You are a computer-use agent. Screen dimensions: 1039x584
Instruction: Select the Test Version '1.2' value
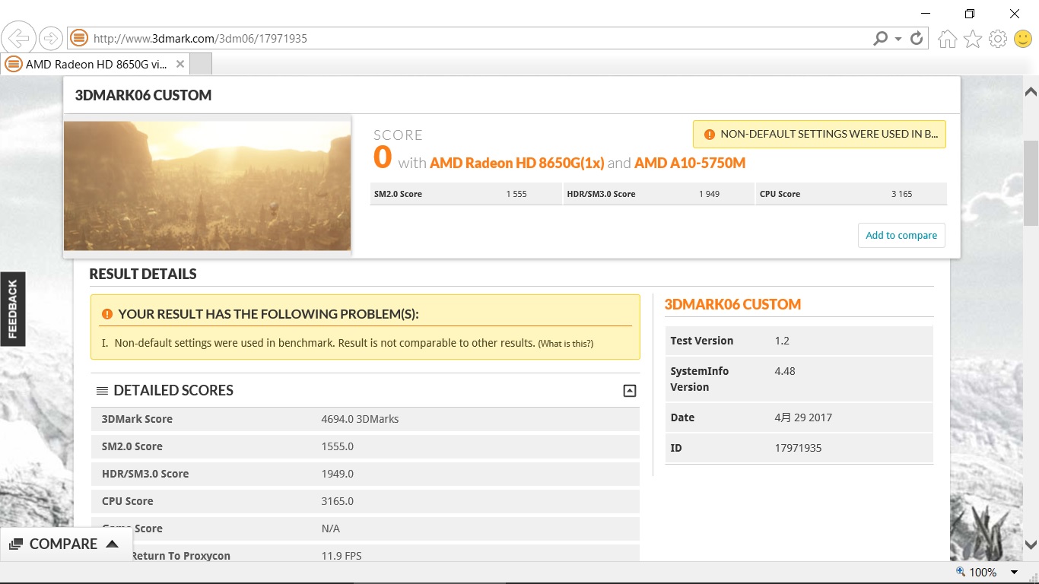[782, 341]
